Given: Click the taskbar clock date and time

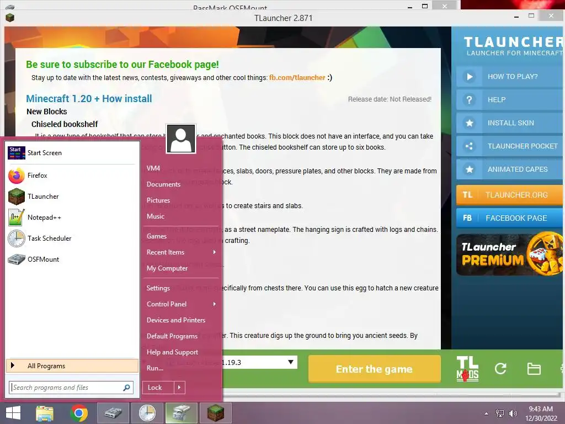Looking at the screenshot, I should pos(541,414).
